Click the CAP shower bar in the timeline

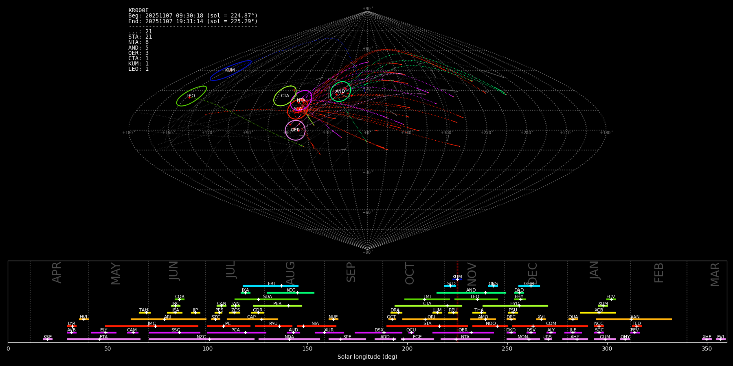point(252,319)
